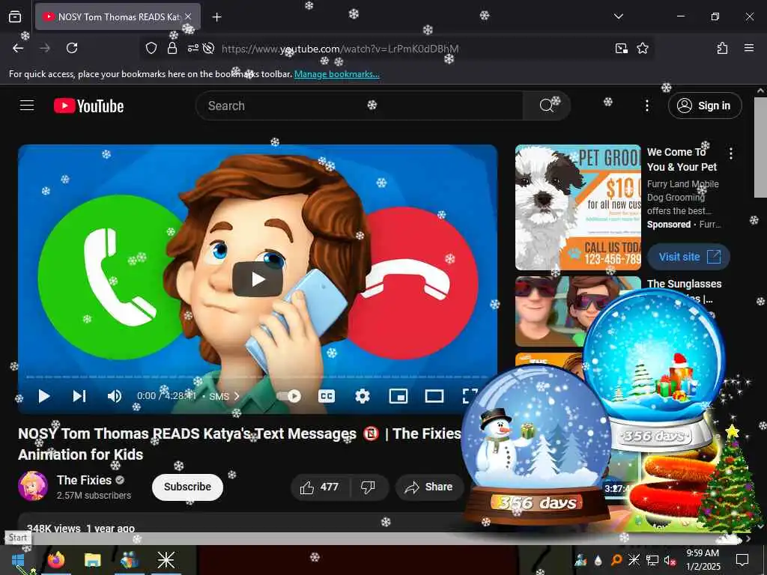
Task: Skip to next video
Action: [79, 395]
